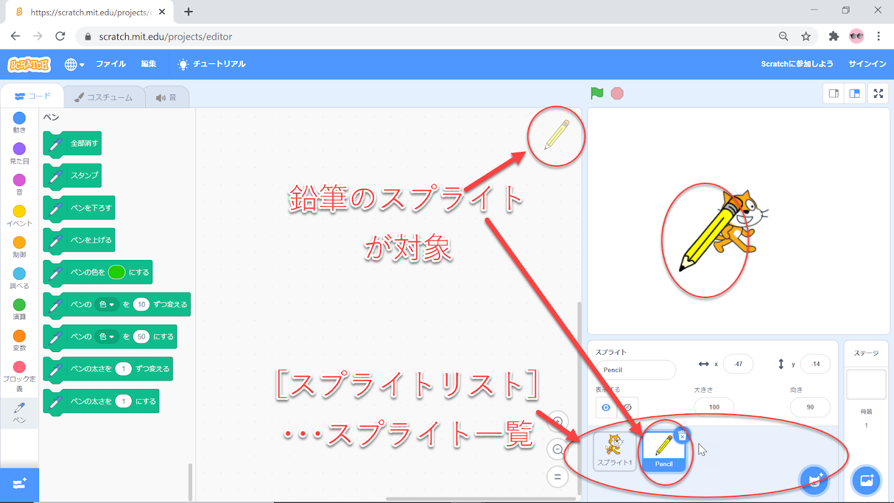Click the 大きさ size field 100
This screenshot has height=503, width=894.
pyautogui.click(x=714, y=407)
